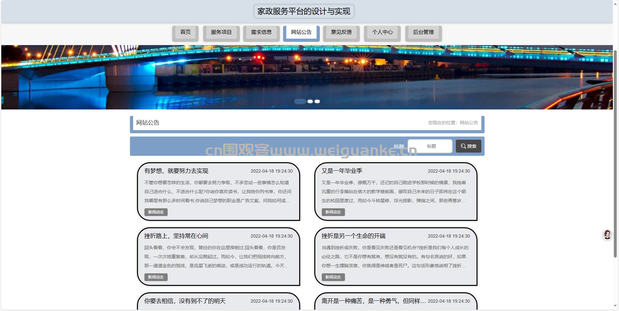Viewport: 619px width, 311px height.
Task: Open the customer service avatar icon
Action: tap(607, 235)
